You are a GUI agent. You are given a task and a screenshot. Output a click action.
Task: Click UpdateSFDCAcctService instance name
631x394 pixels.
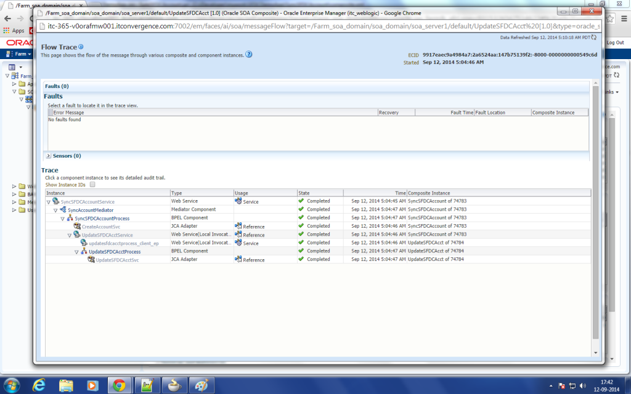(x=107, y=235)
